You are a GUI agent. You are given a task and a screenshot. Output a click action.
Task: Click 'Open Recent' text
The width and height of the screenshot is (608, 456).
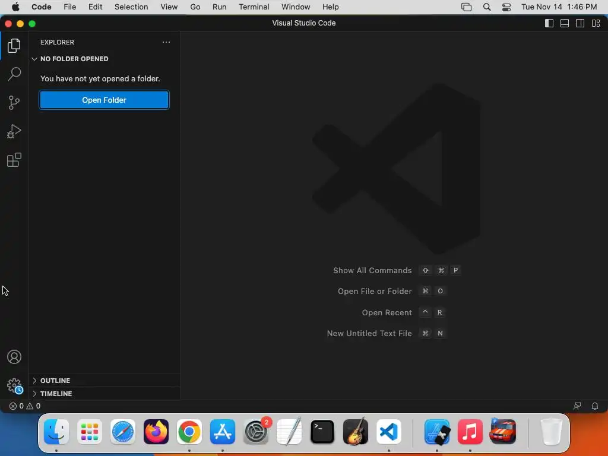pyautogui.click(x=387, y=312)
